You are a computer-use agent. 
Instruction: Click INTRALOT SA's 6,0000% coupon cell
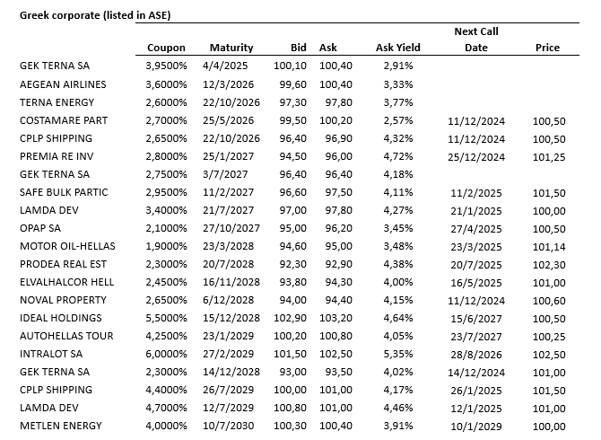166,353
